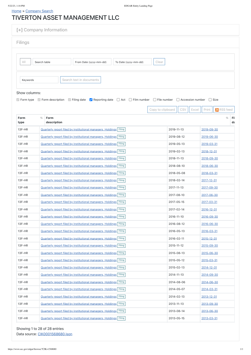Click the Showing 1 to 28 entries text

40,329
